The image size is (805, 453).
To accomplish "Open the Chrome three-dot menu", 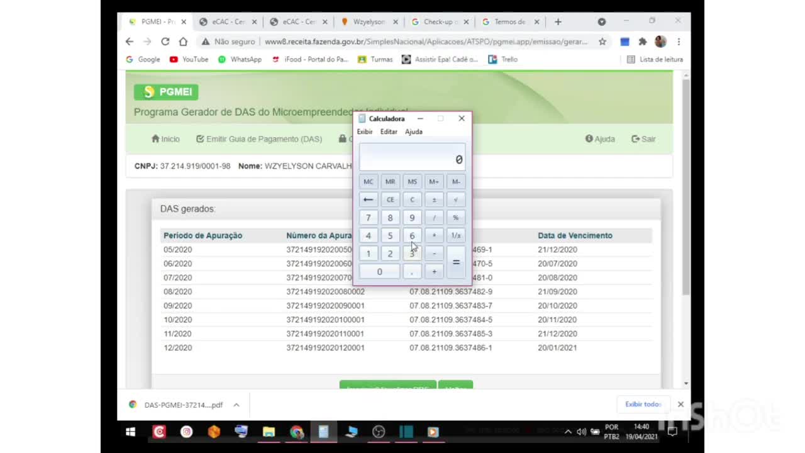I will [679, 42].
